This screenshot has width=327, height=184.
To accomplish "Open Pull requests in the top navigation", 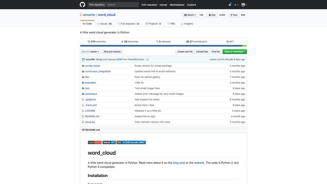I will 149,5.
